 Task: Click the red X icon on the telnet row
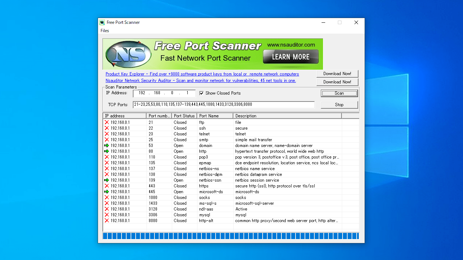pyautogui.click(x=107, y=134)
